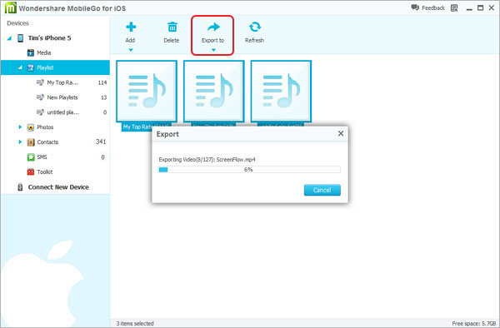This screenshot has height=328, width=500.
Task: Click the Add plus icon
Action: [131, 27]
